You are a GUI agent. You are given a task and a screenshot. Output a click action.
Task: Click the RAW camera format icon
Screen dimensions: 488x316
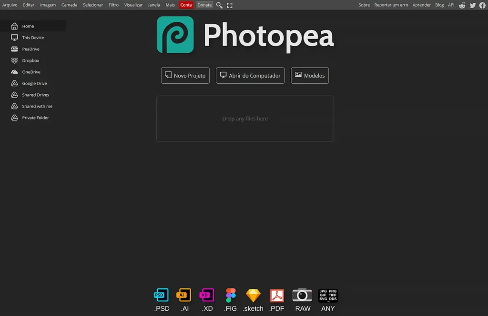click(x=302, y=295)
